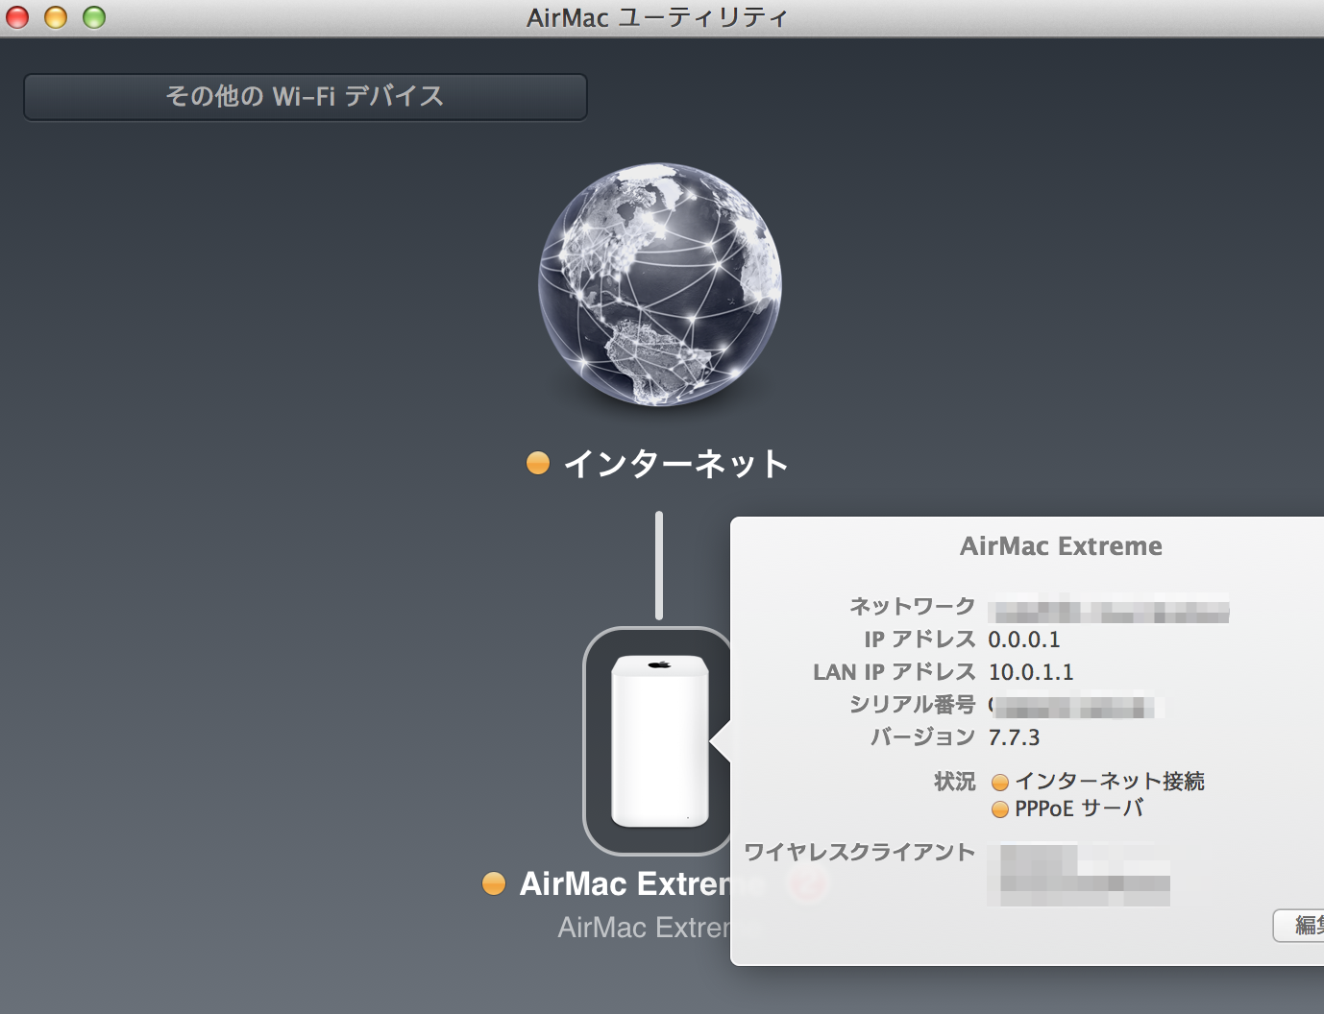Click orange status dot beside インターネット label
This screenshot has height=1014, width=1324.
538,464
